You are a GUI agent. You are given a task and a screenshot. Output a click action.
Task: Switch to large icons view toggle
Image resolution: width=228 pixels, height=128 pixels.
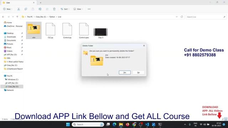click(226, 119)
